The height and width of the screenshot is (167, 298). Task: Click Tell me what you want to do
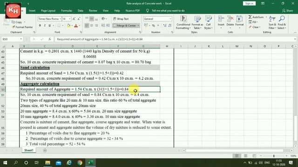(165, 11)
